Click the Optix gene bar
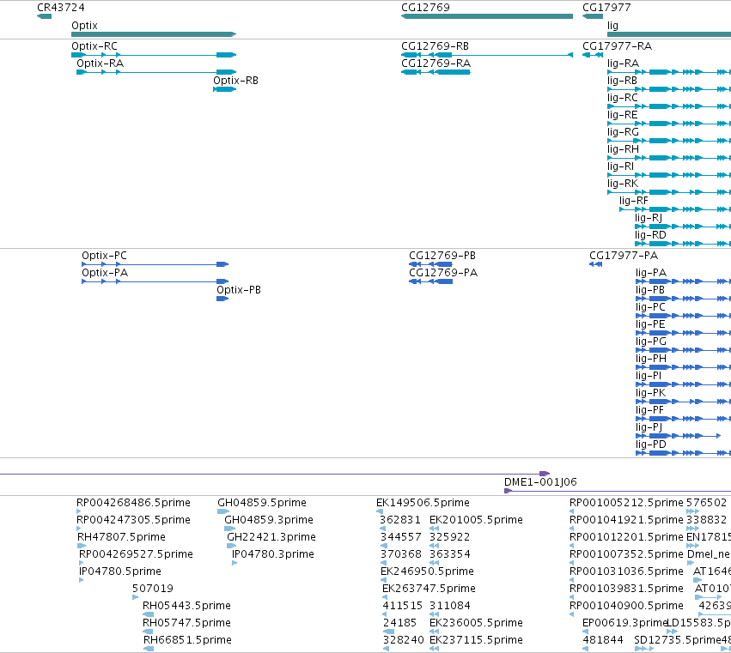The width and height of the screenshot is (731, 653). click(154, 34)
